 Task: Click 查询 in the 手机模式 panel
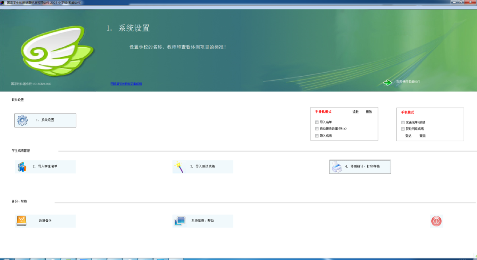coord(422,135)
